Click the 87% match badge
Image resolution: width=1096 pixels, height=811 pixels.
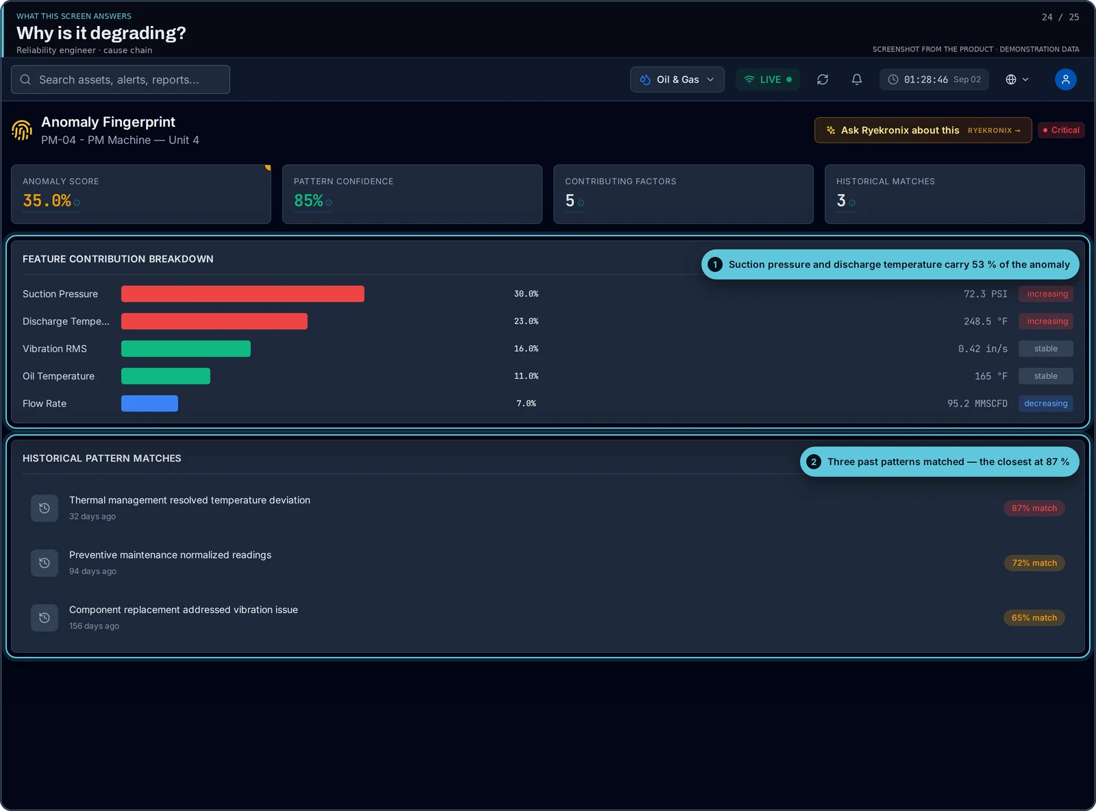click(x=1034, y=508)
